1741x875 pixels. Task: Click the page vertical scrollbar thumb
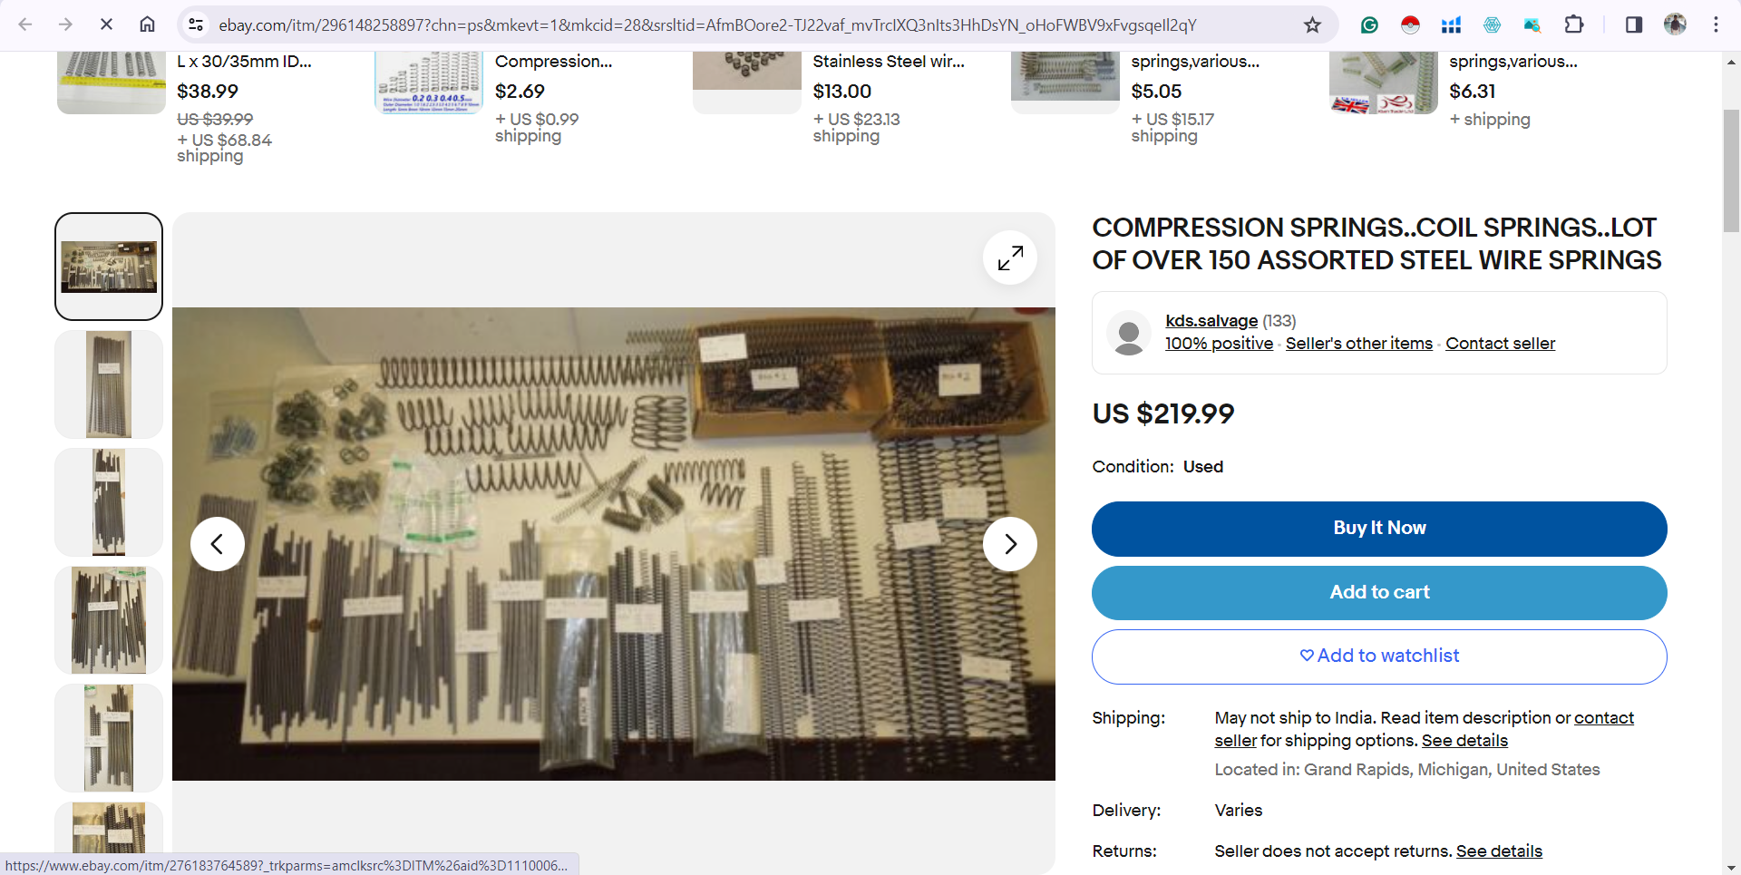(x=1731, y=172)
